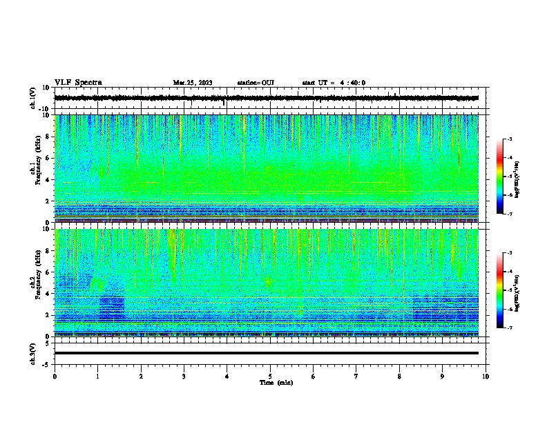Click tick label "0" on Time axis
The height and width of the screenshot is (422, 547).
pos(55,376)
